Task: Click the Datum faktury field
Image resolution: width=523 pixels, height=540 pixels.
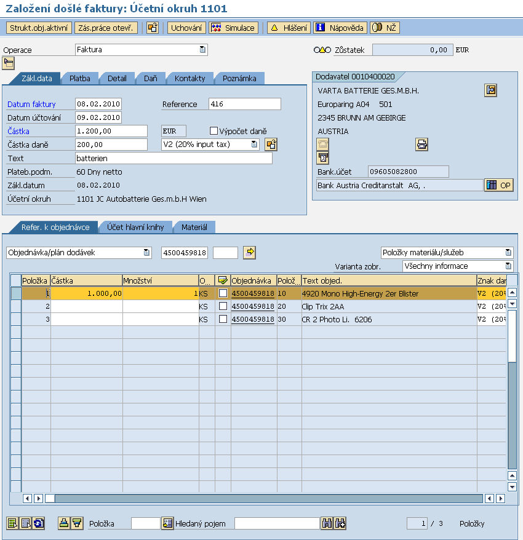Action: pyautogui.click(x=98, y=104)
